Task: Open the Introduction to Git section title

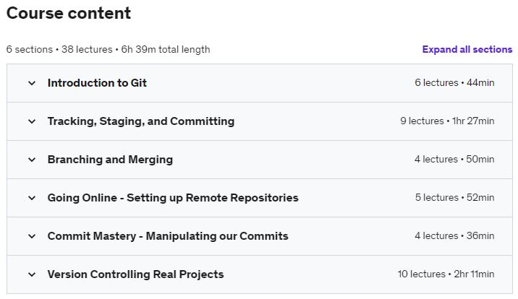Action: [97, 83]
